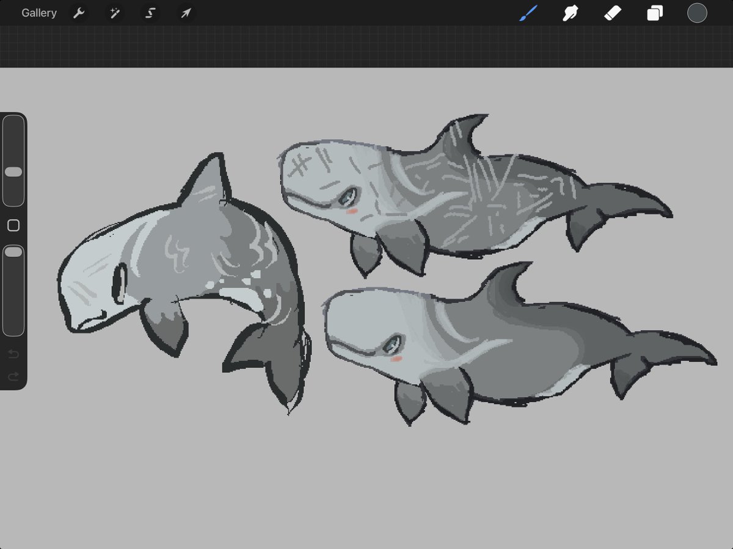
Task: Tap the square Modify button in sidebar
Action: pyautogui.click(x=13, y=226)
